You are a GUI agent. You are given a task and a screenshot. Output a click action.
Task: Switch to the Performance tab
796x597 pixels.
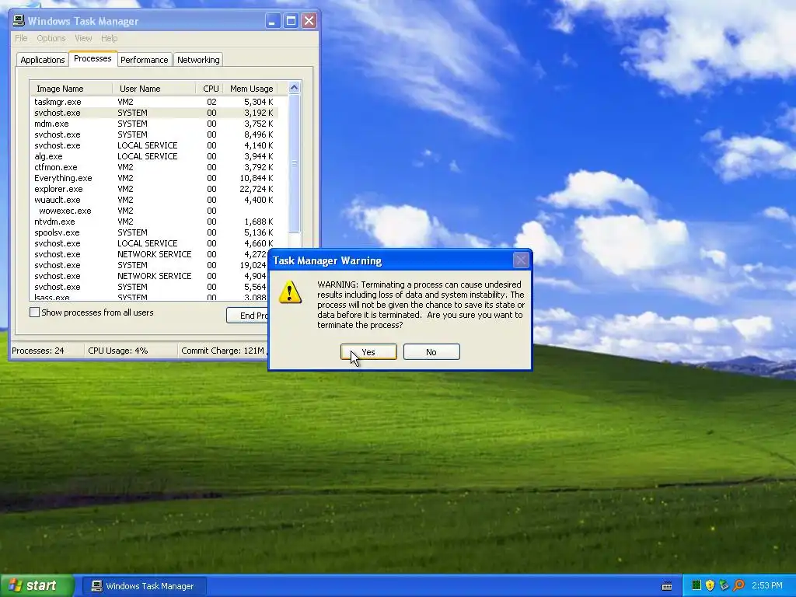tap(144, 60)
